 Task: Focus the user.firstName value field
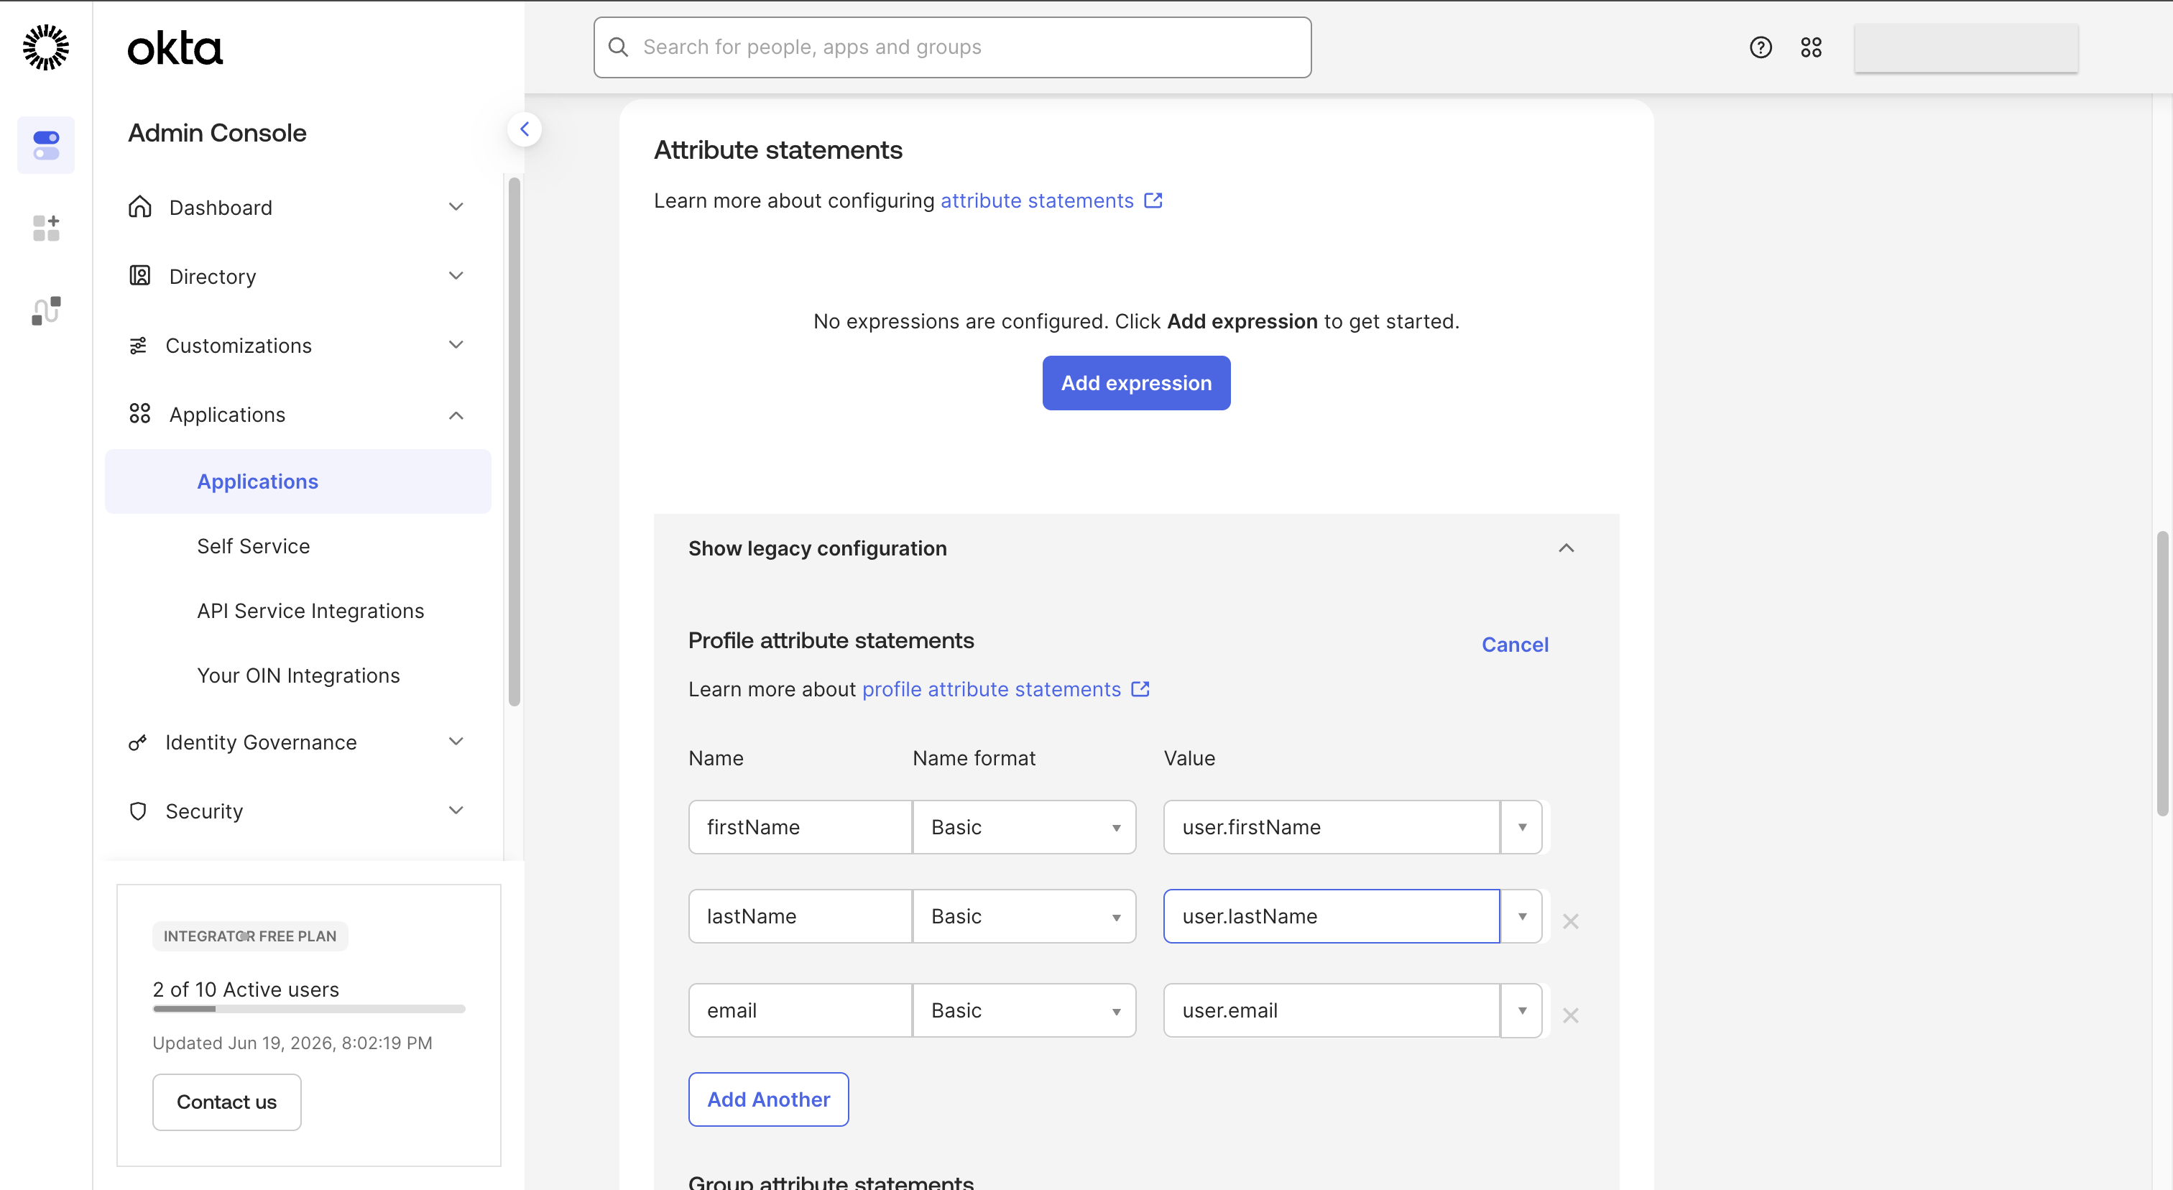pyautogui.click(x=1331, y=826)
